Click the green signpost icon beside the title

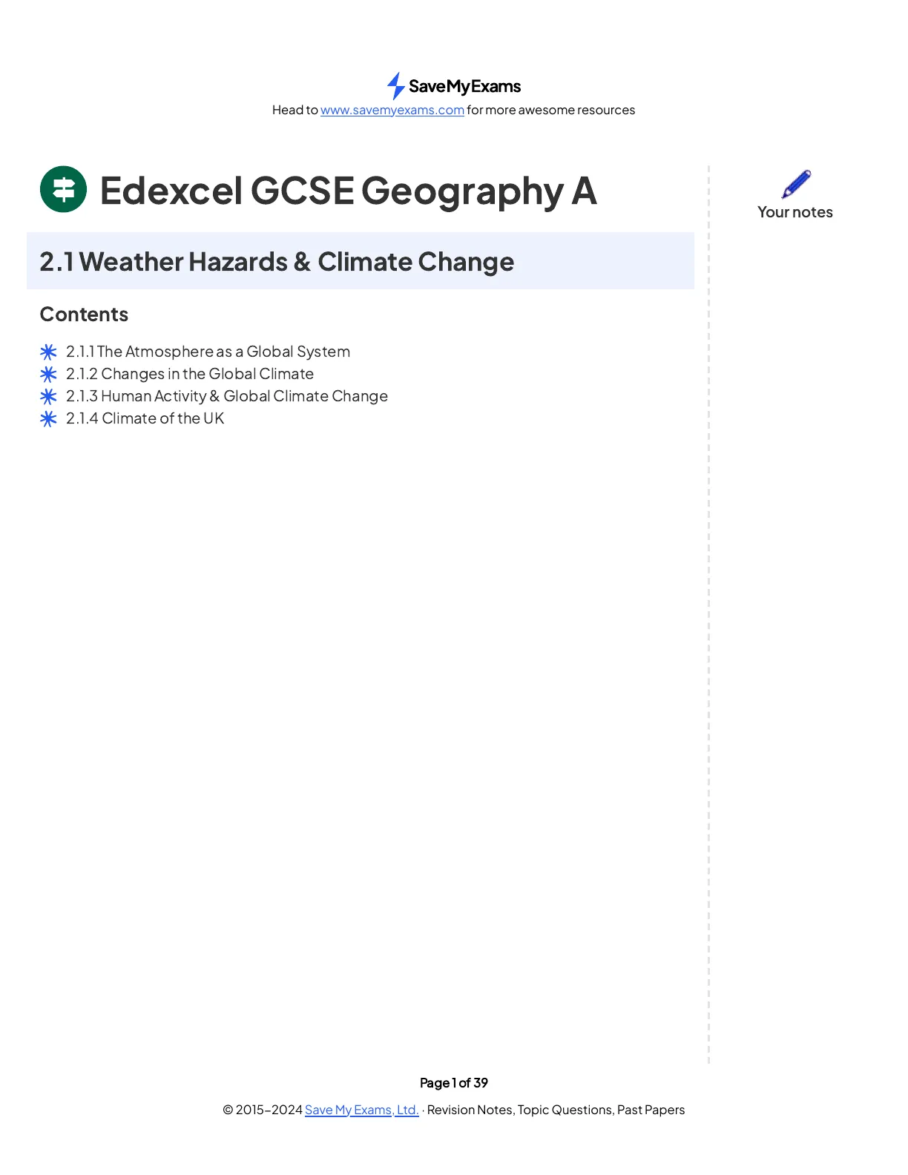63,189
